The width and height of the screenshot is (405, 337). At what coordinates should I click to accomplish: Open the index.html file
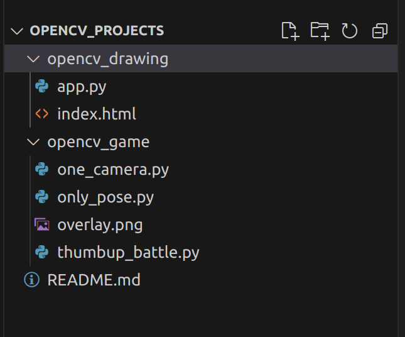(97, 114)
